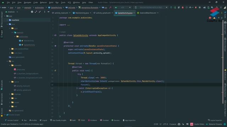Open the device selector dropdown
The image size is (227, 127).
151,7
